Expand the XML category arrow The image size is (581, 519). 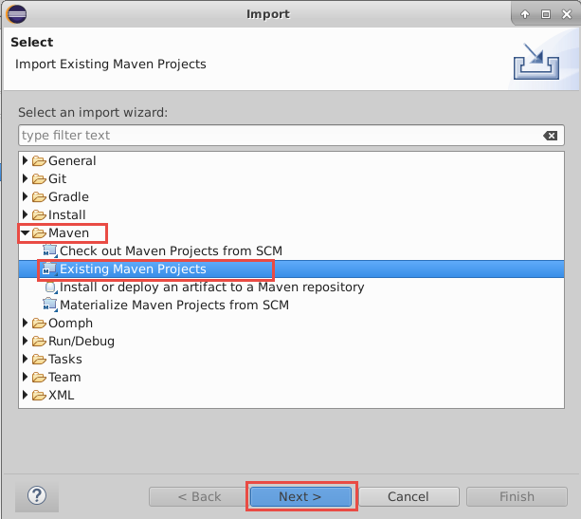[x=26, y=395]
